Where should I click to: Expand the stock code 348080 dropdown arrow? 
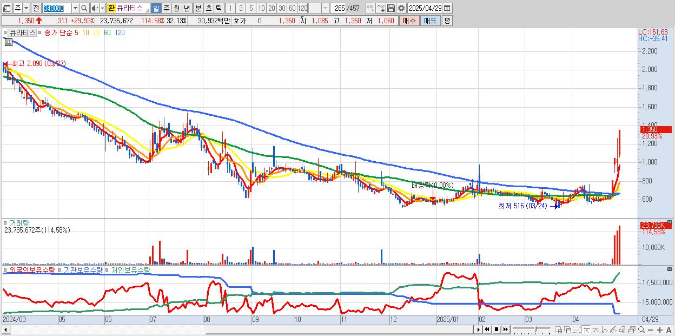(x=75, y=8)
